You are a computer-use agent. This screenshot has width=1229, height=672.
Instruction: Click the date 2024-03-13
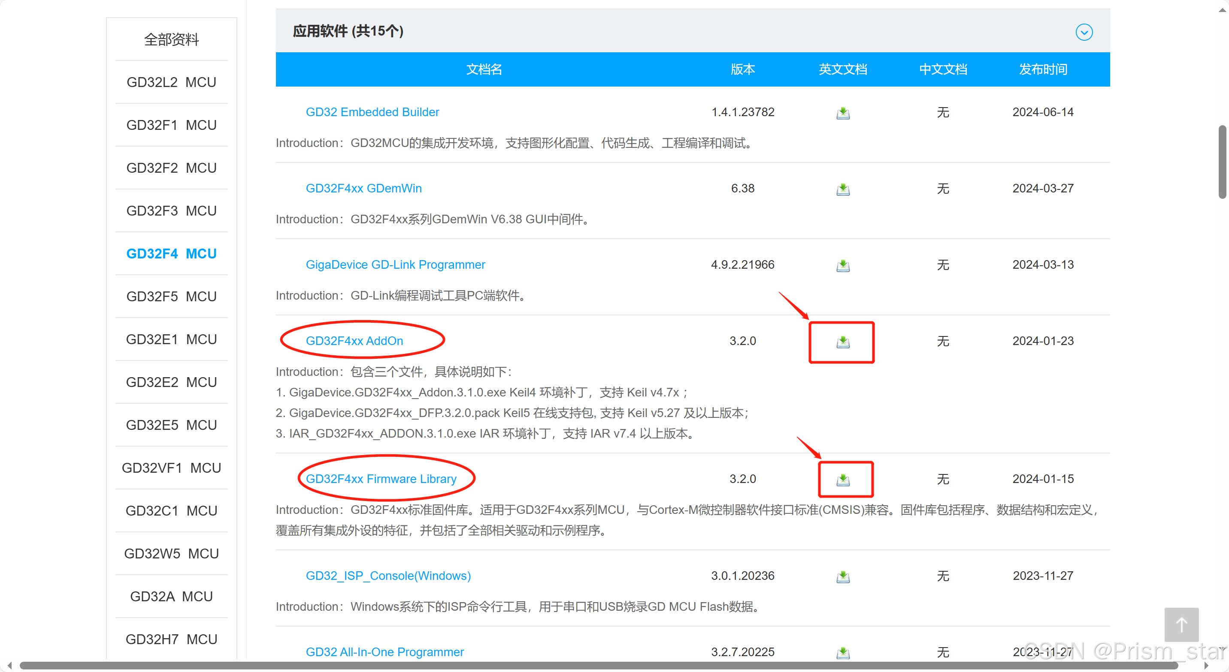click(1044, 264)
